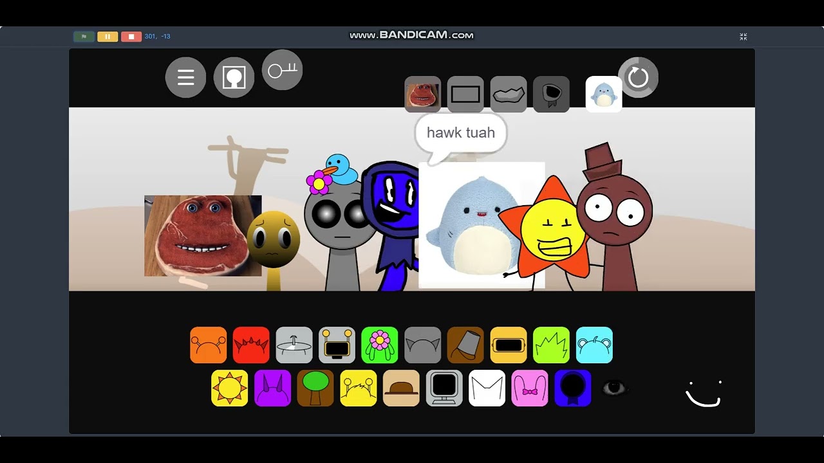This screenshot has width=824, height=463.
Task: Pick the yellow visor screen icon
Action: click(x=509, y=345)
